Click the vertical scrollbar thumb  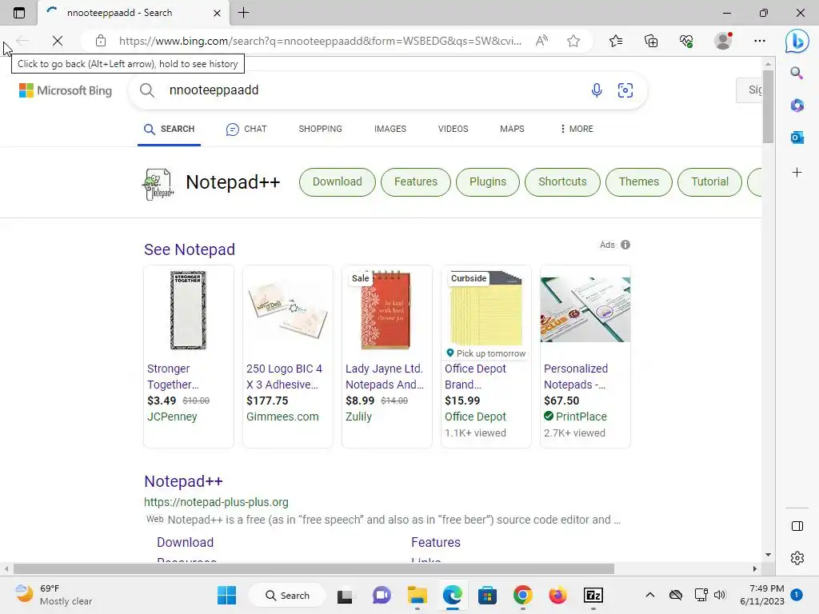point(768,107)
